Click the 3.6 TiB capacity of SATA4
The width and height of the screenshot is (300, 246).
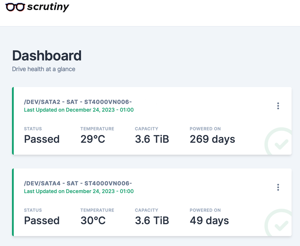pyautogui.click(x=152, y=220)
